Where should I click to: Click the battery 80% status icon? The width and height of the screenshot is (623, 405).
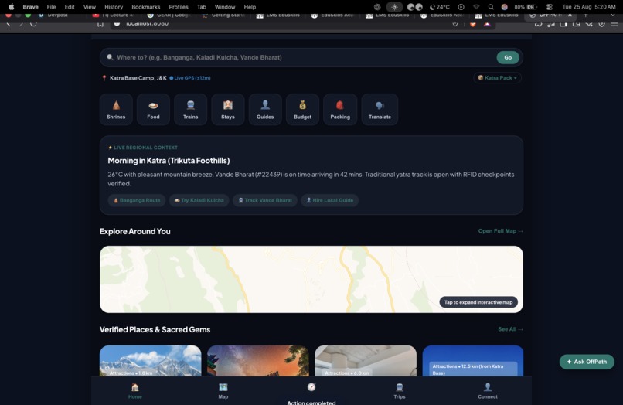526,7
